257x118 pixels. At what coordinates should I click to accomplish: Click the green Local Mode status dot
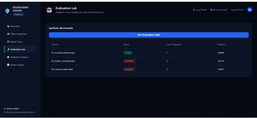click(x=194, y=10)
